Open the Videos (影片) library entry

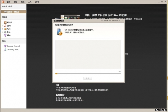coord(9,32)
